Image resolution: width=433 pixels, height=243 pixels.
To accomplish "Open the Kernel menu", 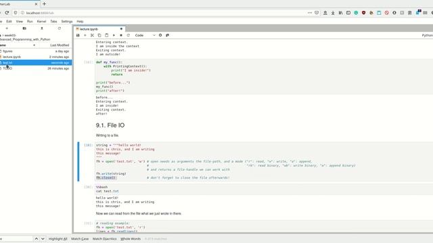I will [41, 21].
